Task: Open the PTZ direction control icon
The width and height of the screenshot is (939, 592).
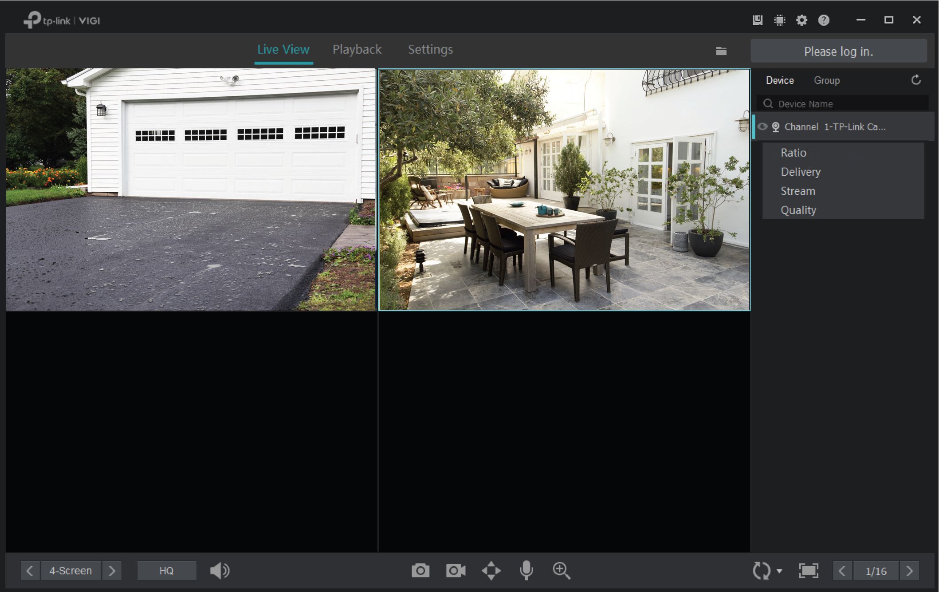Action: (491, 570)
